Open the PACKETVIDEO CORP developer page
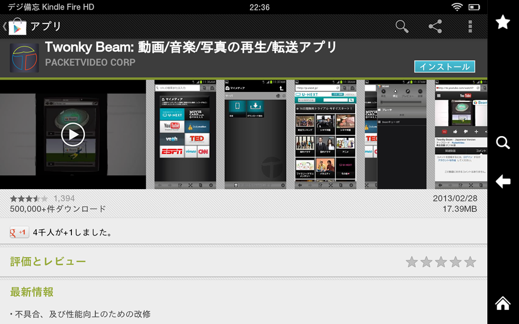 (90, 62)
